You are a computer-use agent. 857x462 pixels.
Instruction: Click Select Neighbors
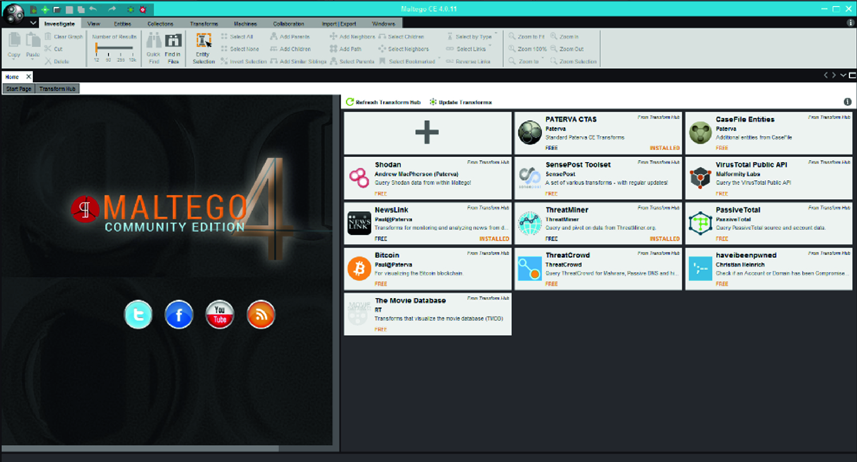403,49
